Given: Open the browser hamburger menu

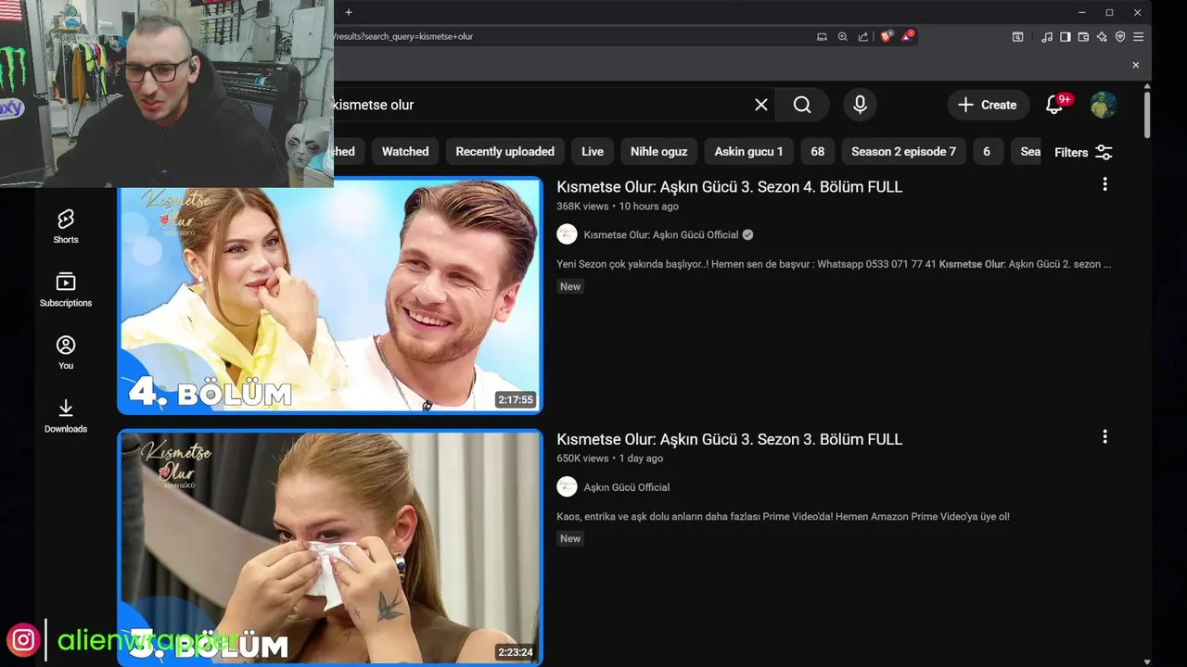Looking at the screenshot, I should (1138, 36).
